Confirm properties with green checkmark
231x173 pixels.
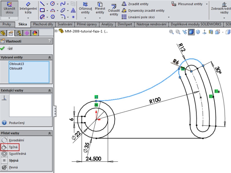[2, 48]
